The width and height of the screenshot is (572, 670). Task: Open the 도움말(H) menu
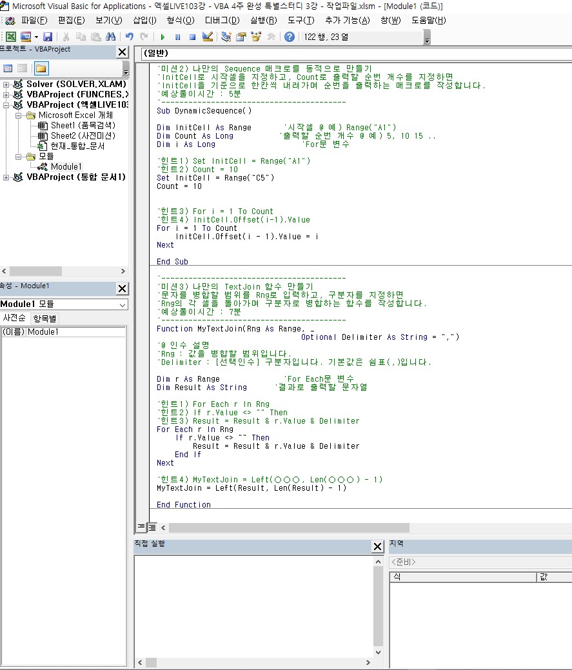click(428, 20)
